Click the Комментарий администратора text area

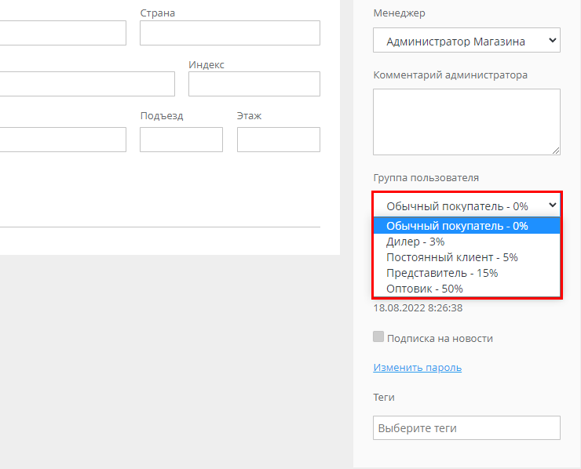tap(466, 122)
